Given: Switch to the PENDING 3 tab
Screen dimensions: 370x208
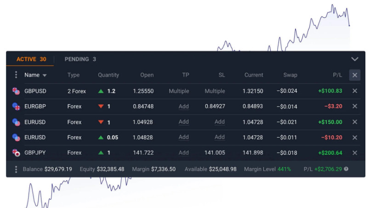Looking at the screenshot, I should [80, 59].
